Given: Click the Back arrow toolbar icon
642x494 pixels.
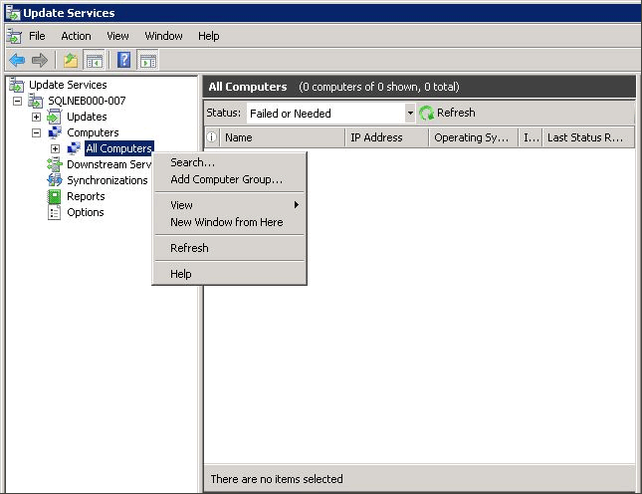Looking at the screenshot, I should [x=17, y=60].
